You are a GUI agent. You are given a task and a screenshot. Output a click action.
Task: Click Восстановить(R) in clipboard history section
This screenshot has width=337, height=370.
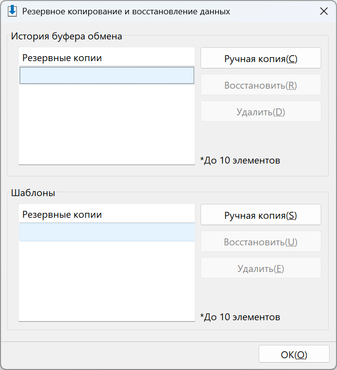[261, 85]
